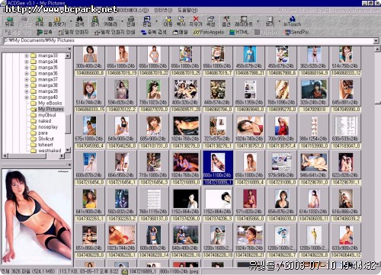Open the Camera dropdown arrow
The width and height of the screenshot is (381, 275).
122,21
